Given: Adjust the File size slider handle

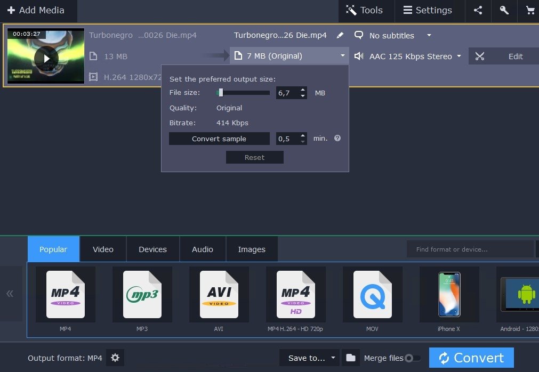Looking at the screenshot, I should point(221,92).
